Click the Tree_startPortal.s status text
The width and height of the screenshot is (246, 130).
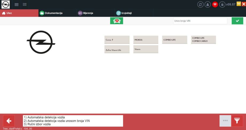[x=17, y=129]
